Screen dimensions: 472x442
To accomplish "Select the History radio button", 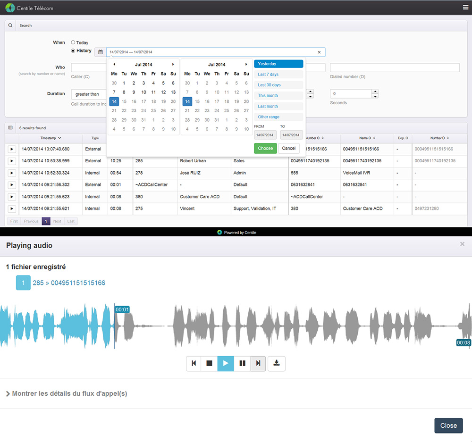I will pos(73,51).
